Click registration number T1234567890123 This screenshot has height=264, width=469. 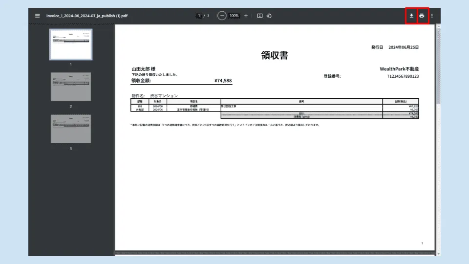[403, 76]
